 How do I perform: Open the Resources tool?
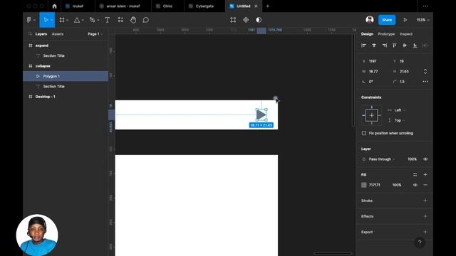pyautogui.click(x=120, y=20)
